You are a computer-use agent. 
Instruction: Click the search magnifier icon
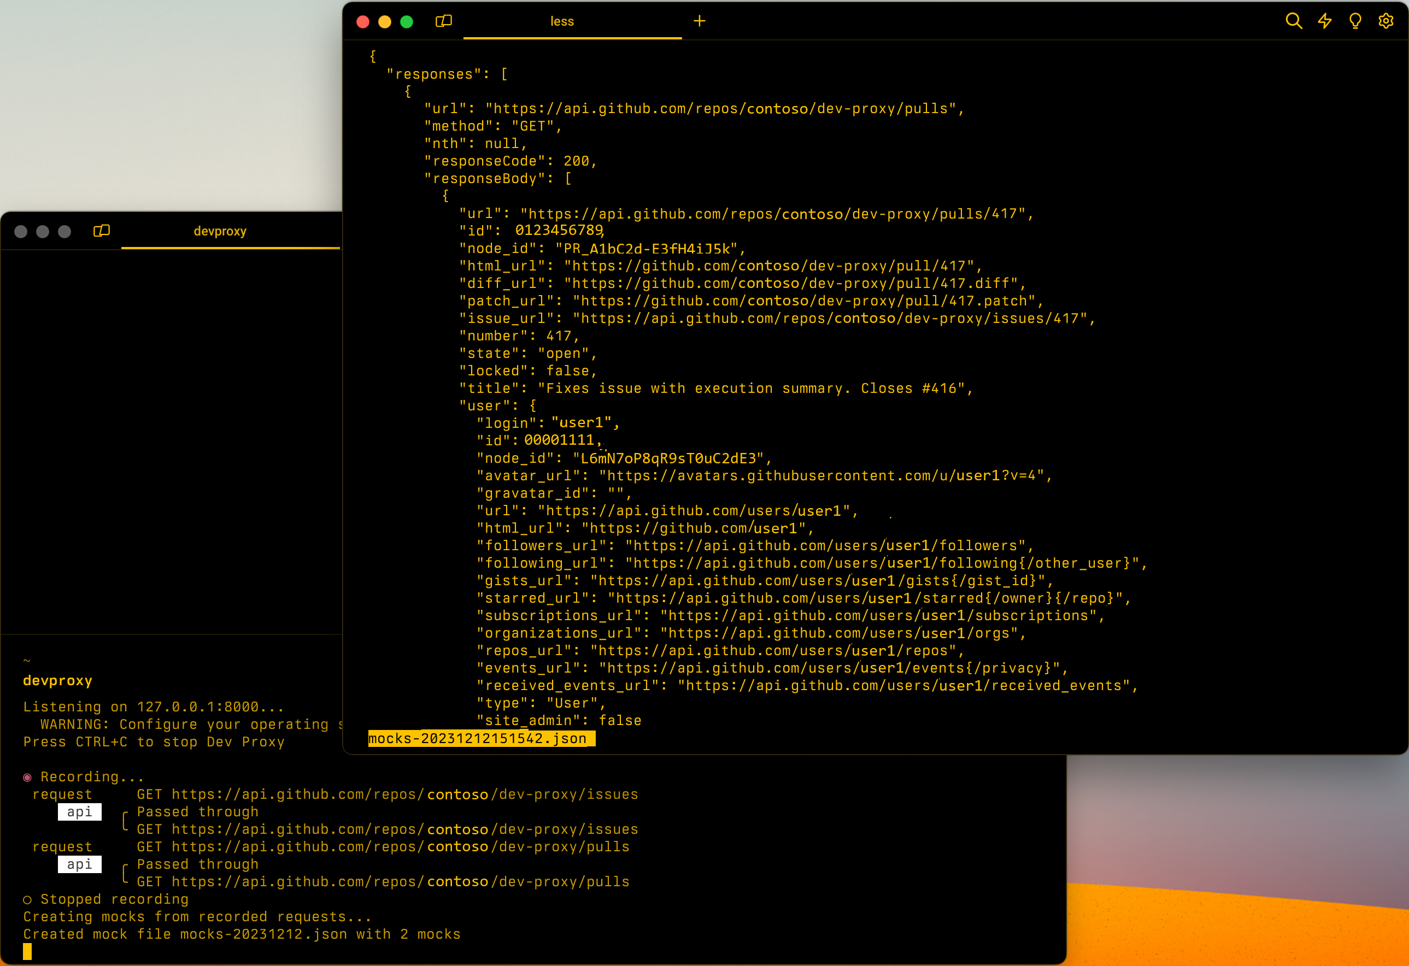[x=1293, y=21]
